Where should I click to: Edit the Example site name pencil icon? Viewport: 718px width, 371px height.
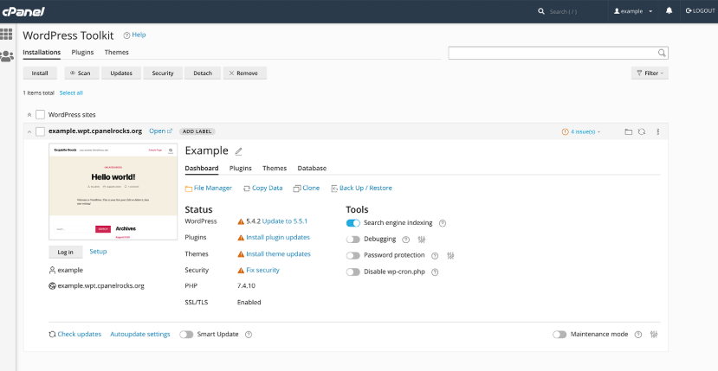tap(238, 151)
